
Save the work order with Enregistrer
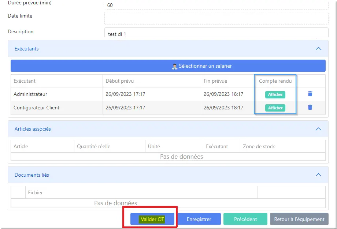(199, 219)
